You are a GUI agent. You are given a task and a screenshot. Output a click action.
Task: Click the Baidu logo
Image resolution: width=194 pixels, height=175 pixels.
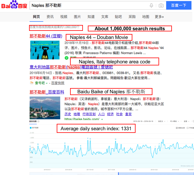tap(14, 5)
